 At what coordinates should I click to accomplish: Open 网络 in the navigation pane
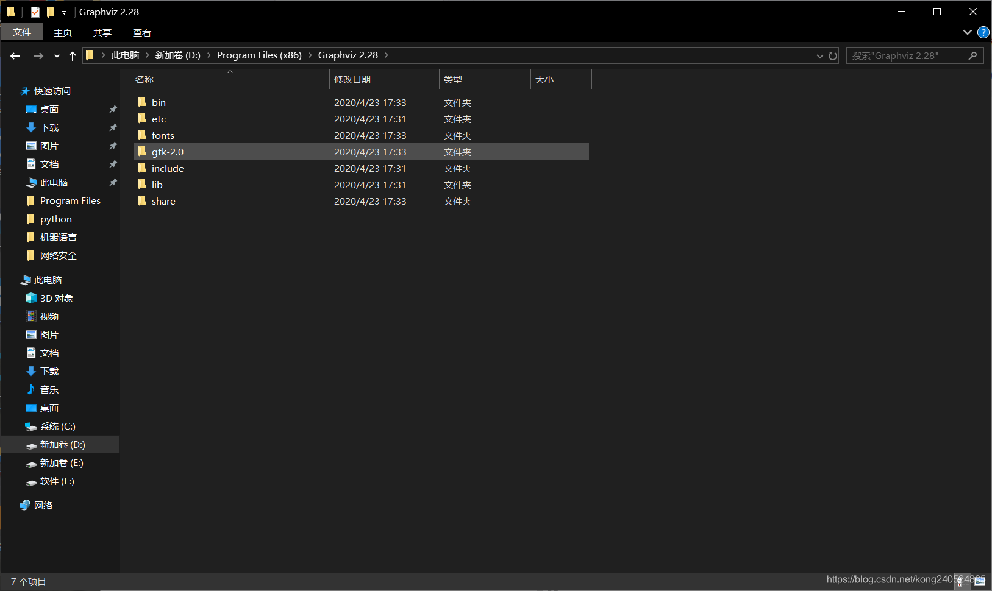tap(43, 505)
